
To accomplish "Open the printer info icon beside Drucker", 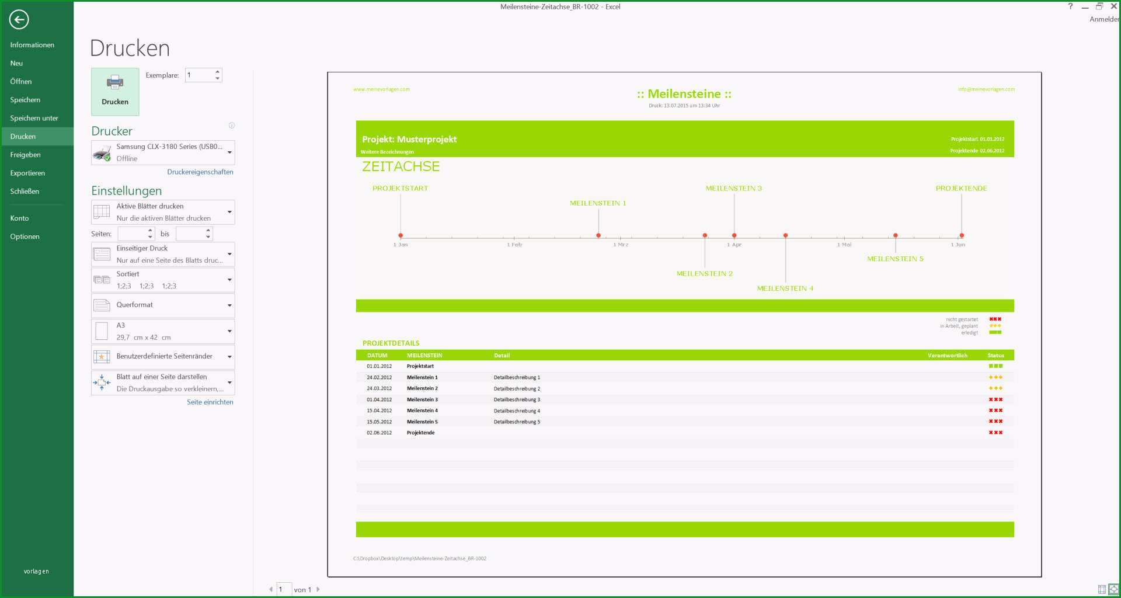I will 232,126.
